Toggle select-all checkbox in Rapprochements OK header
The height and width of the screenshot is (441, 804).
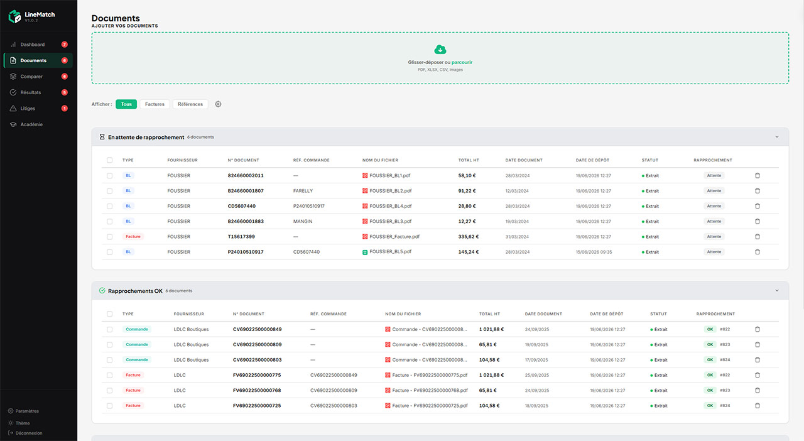pyautogui.click(x=110, y=314)
